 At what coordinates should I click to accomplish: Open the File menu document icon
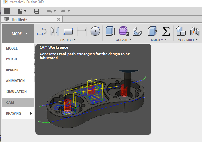20,11
